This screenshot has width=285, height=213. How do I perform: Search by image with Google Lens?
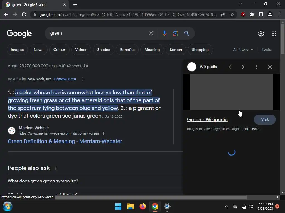click(175, 33)
